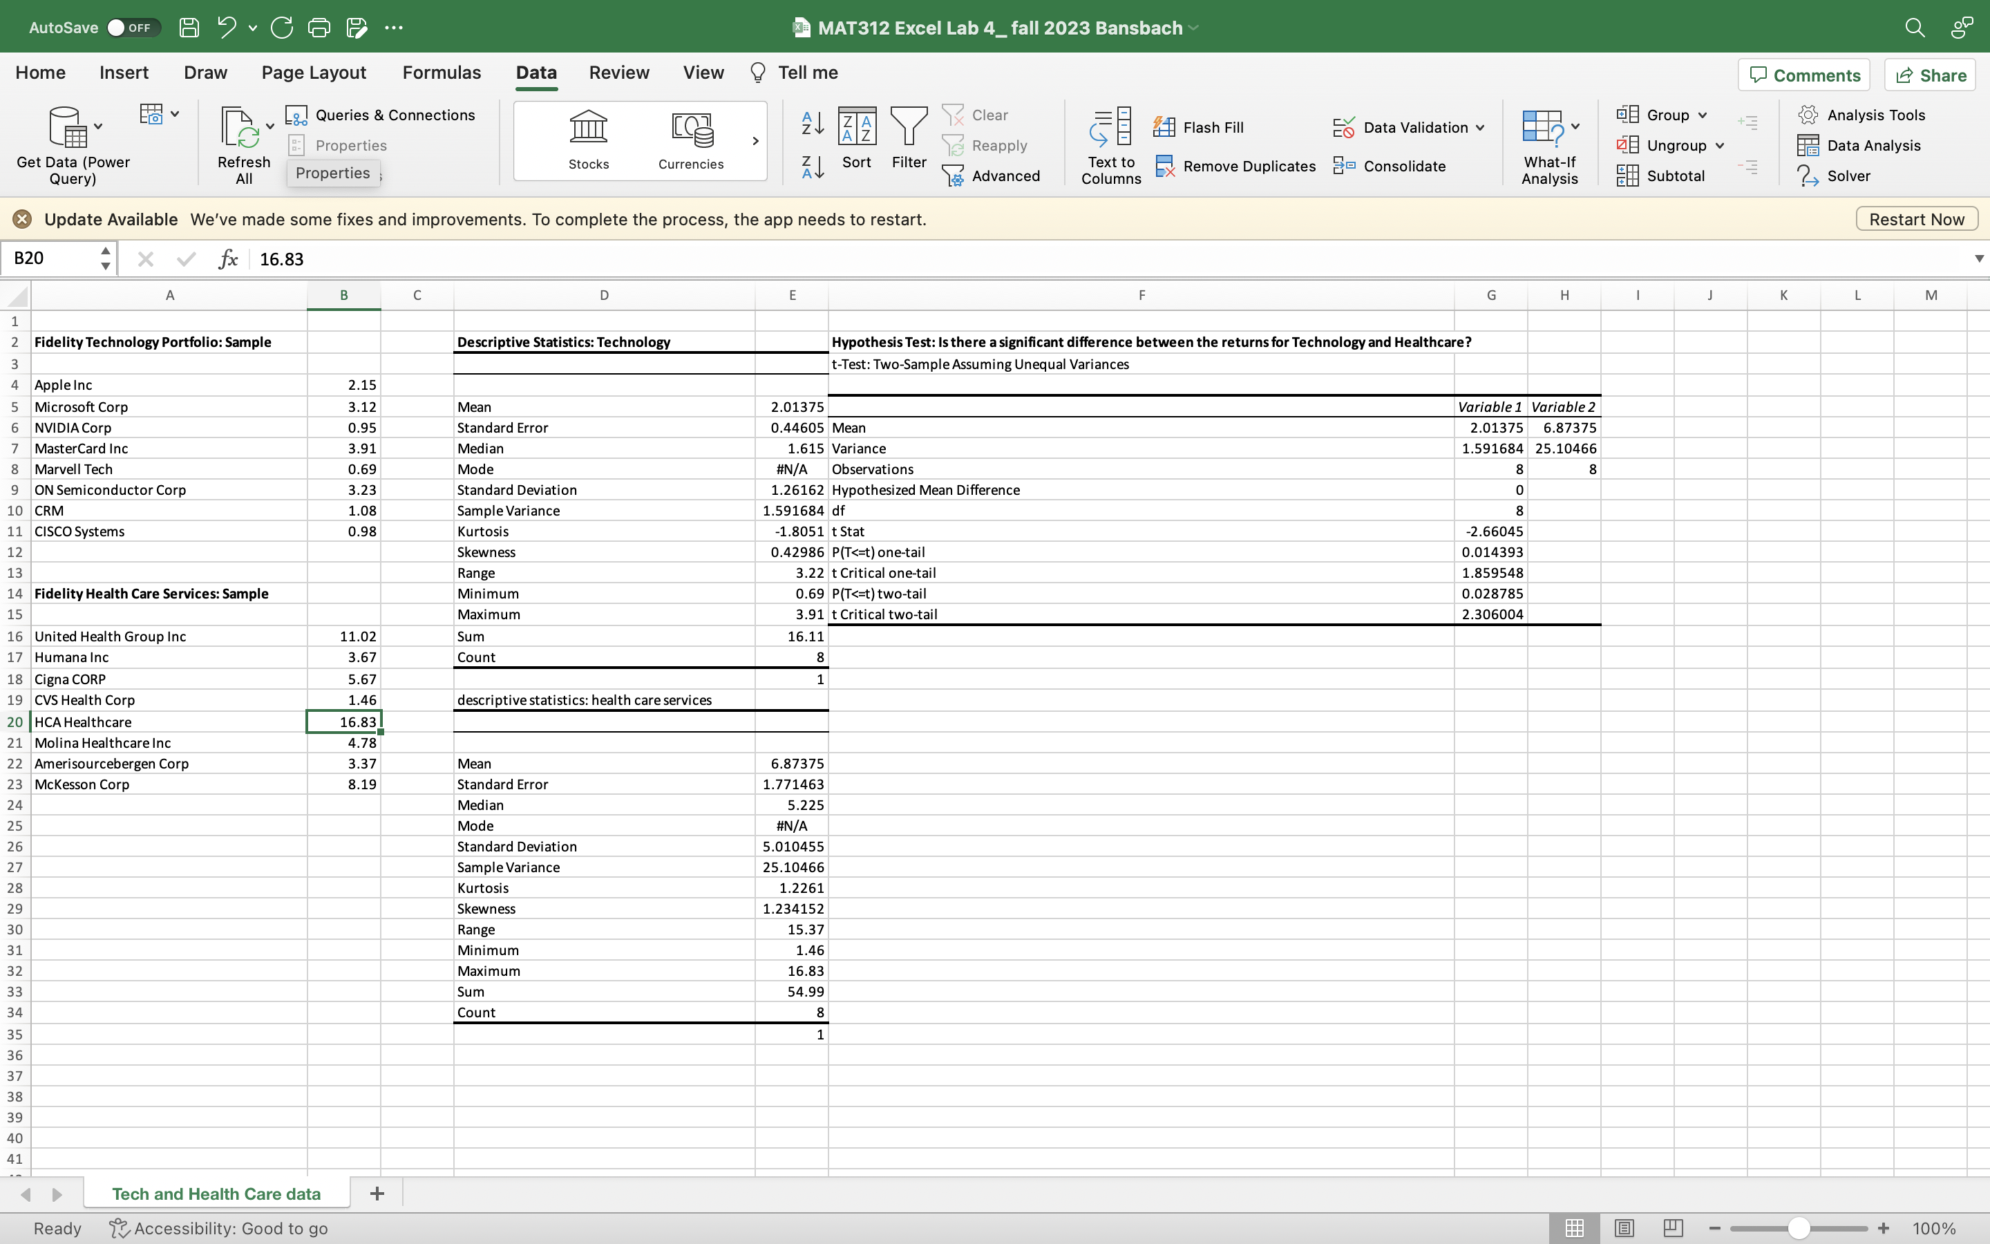Click Remove Duplicates in the ribbon
This screenshot has width=1990, height=1244.
[x=1236, y=166]
